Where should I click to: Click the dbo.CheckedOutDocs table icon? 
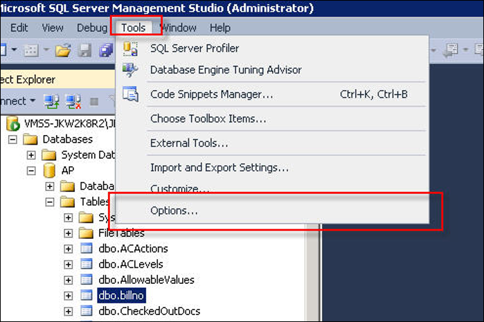pos(87,311)
